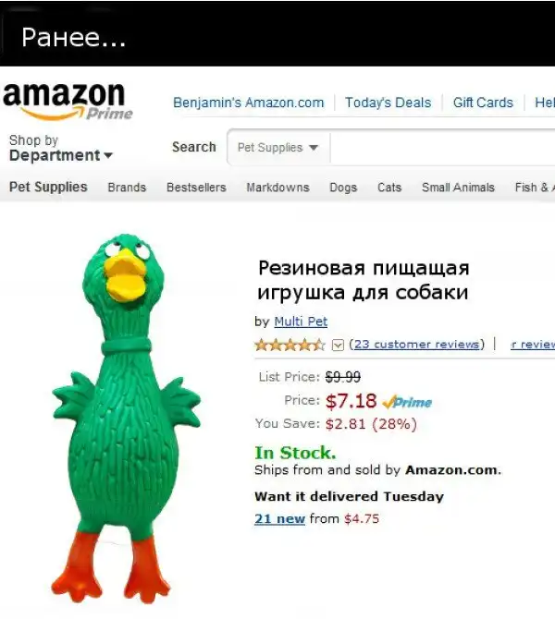Select the Pet Supplies tab

(x=48, y=187)
